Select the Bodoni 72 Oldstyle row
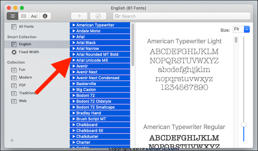 point(100,101)
